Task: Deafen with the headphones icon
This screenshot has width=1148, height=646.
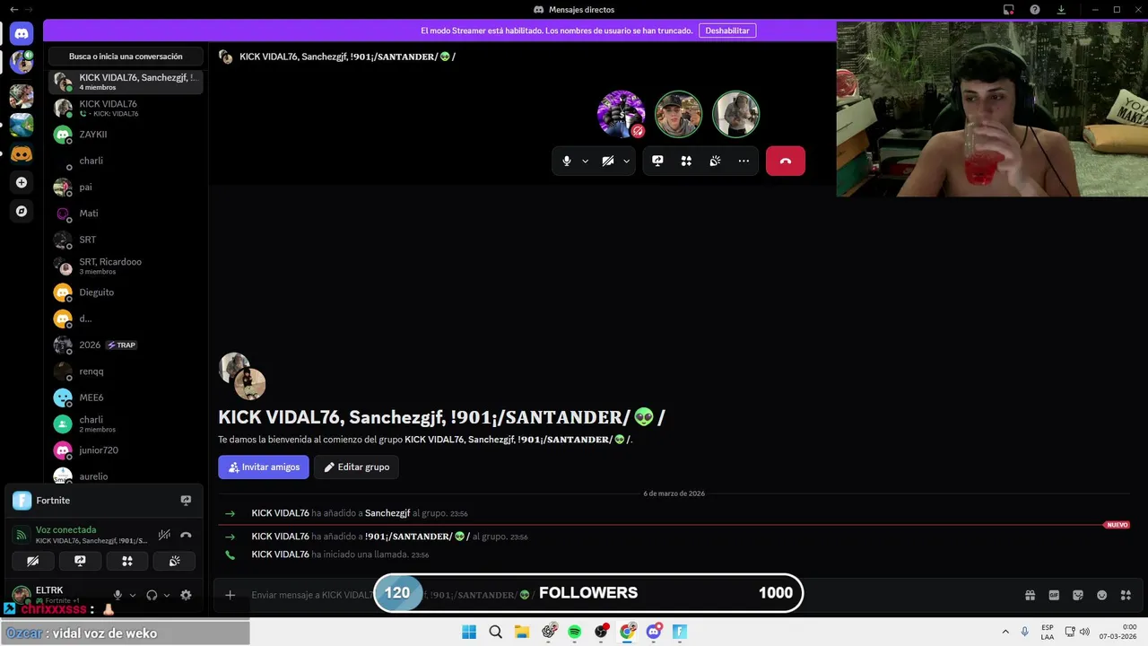Action: point(152,595)
